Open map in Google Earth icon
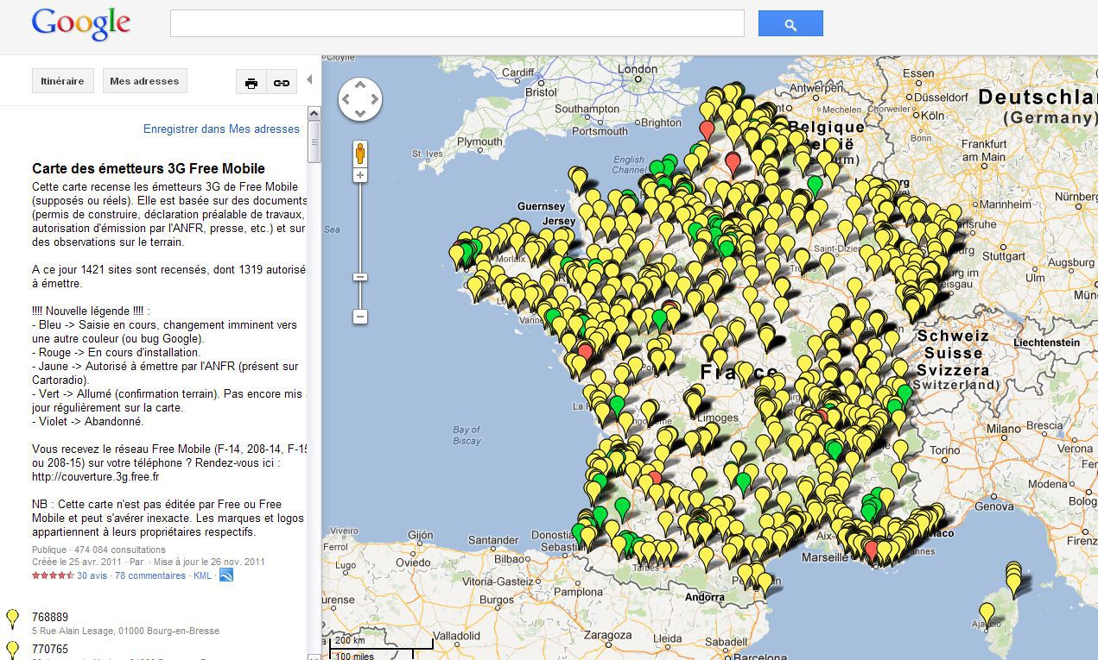 (x=226, y=575)
